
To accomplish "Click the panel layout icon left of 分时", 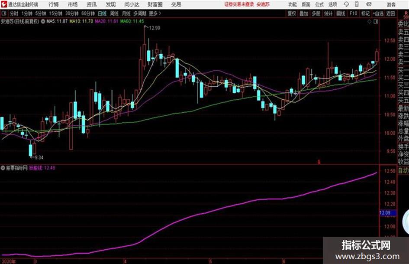I will pos(3,13).
